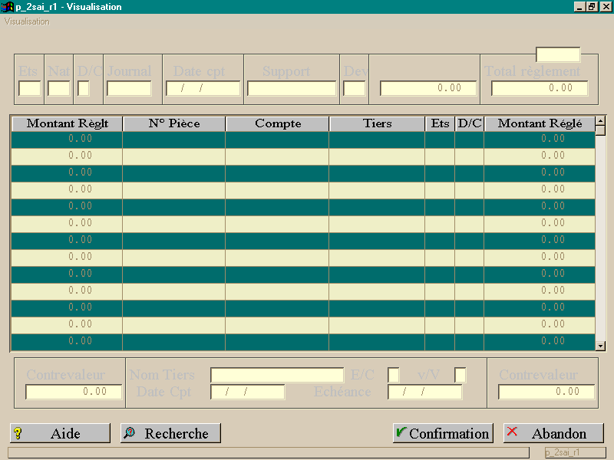
Task: Click the Support input field
Action: [x=292, y=88]
